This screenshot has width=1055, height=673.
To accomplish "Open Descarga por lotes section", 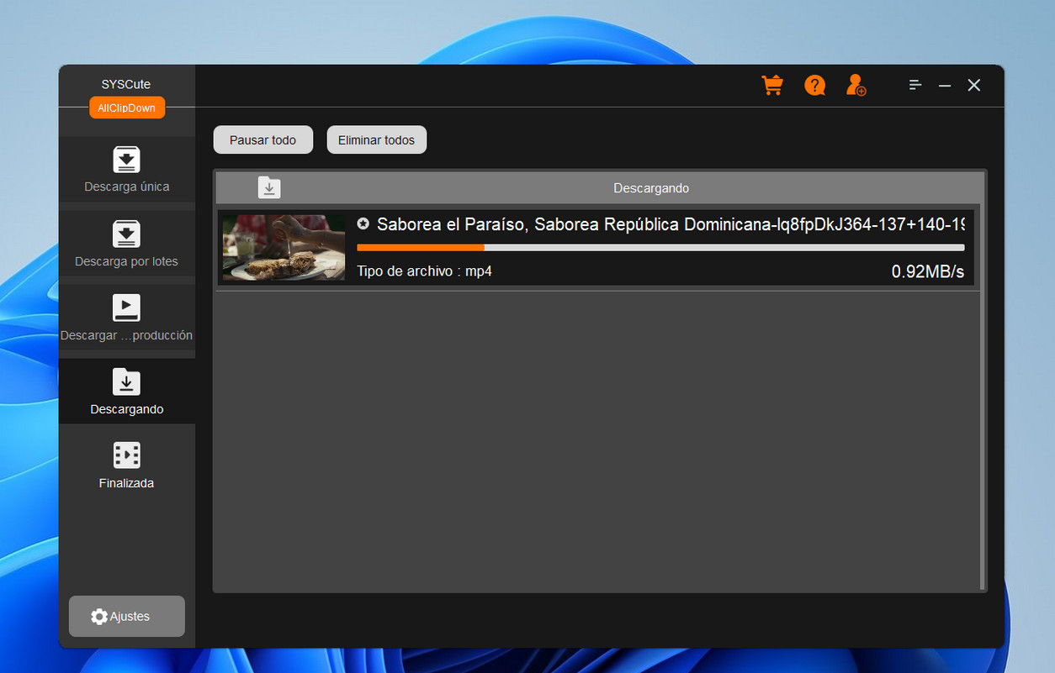I will (126, 244).
